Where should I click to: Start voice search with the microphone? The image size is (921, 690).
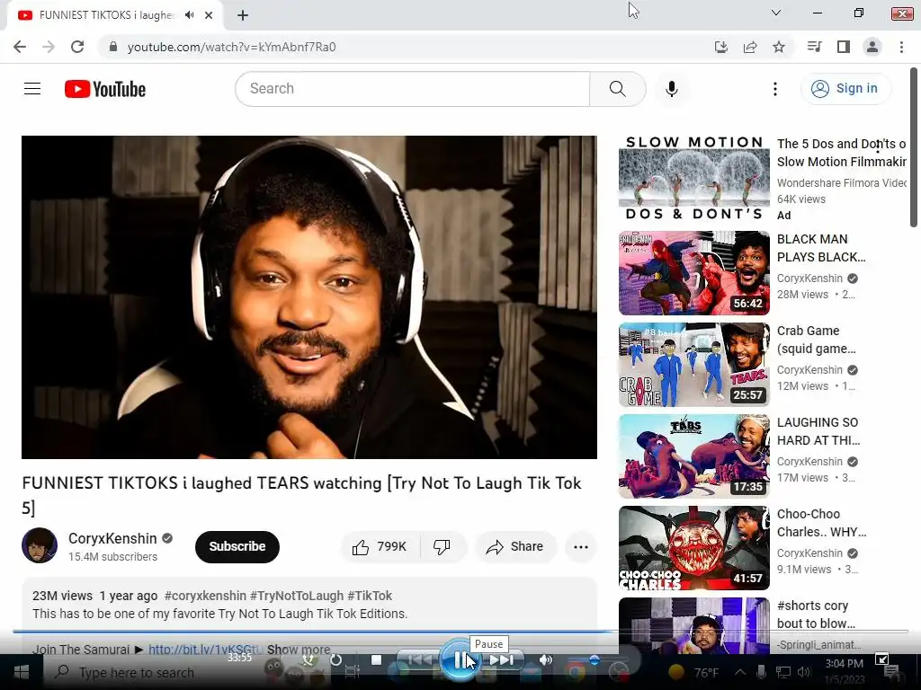click(672, 89)
